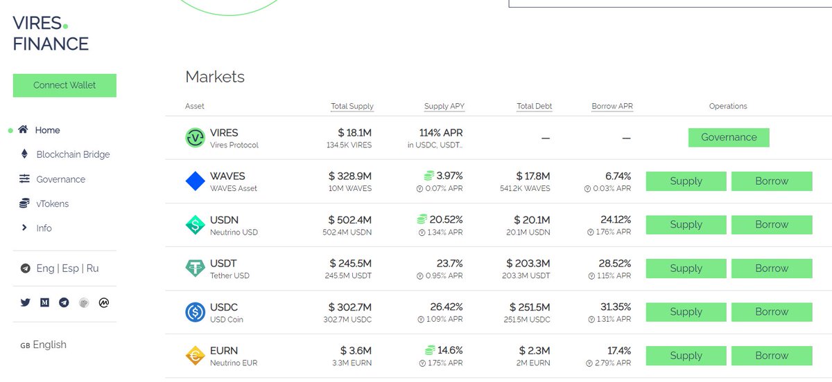Click the Ethereum Blockchain Bridge icon
The width and height of the screenshot is (832, 382).
[x=24, y=154]
